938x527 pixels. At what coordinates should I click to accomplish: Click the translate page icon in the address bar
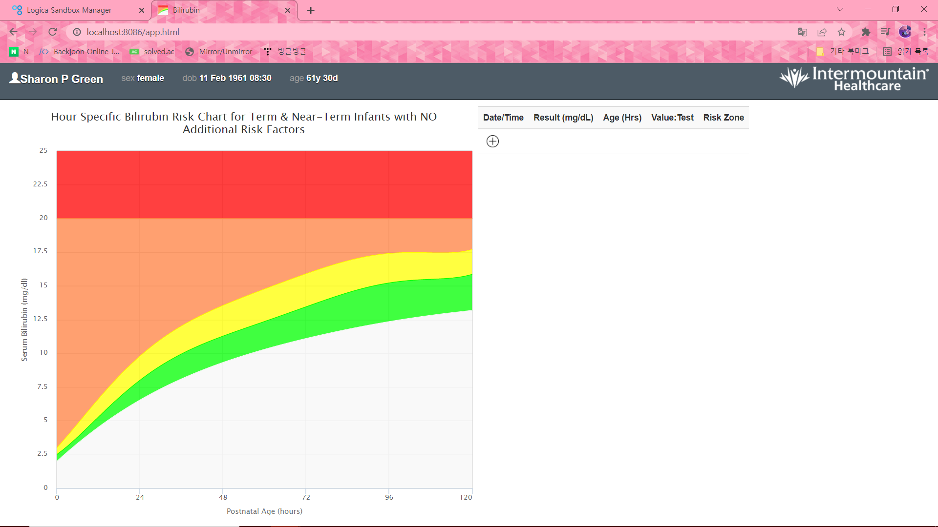tap(802, 32)
